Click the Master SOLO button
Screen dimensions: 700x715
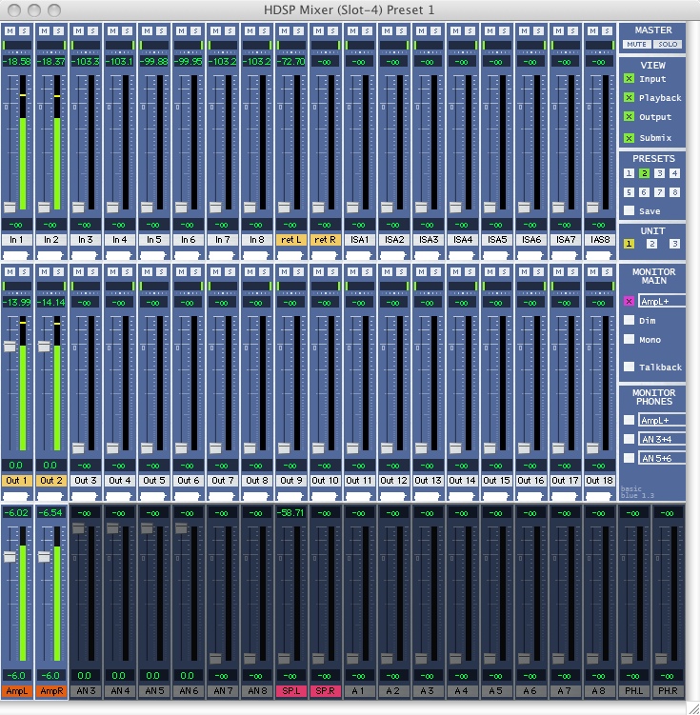point(668,44)
